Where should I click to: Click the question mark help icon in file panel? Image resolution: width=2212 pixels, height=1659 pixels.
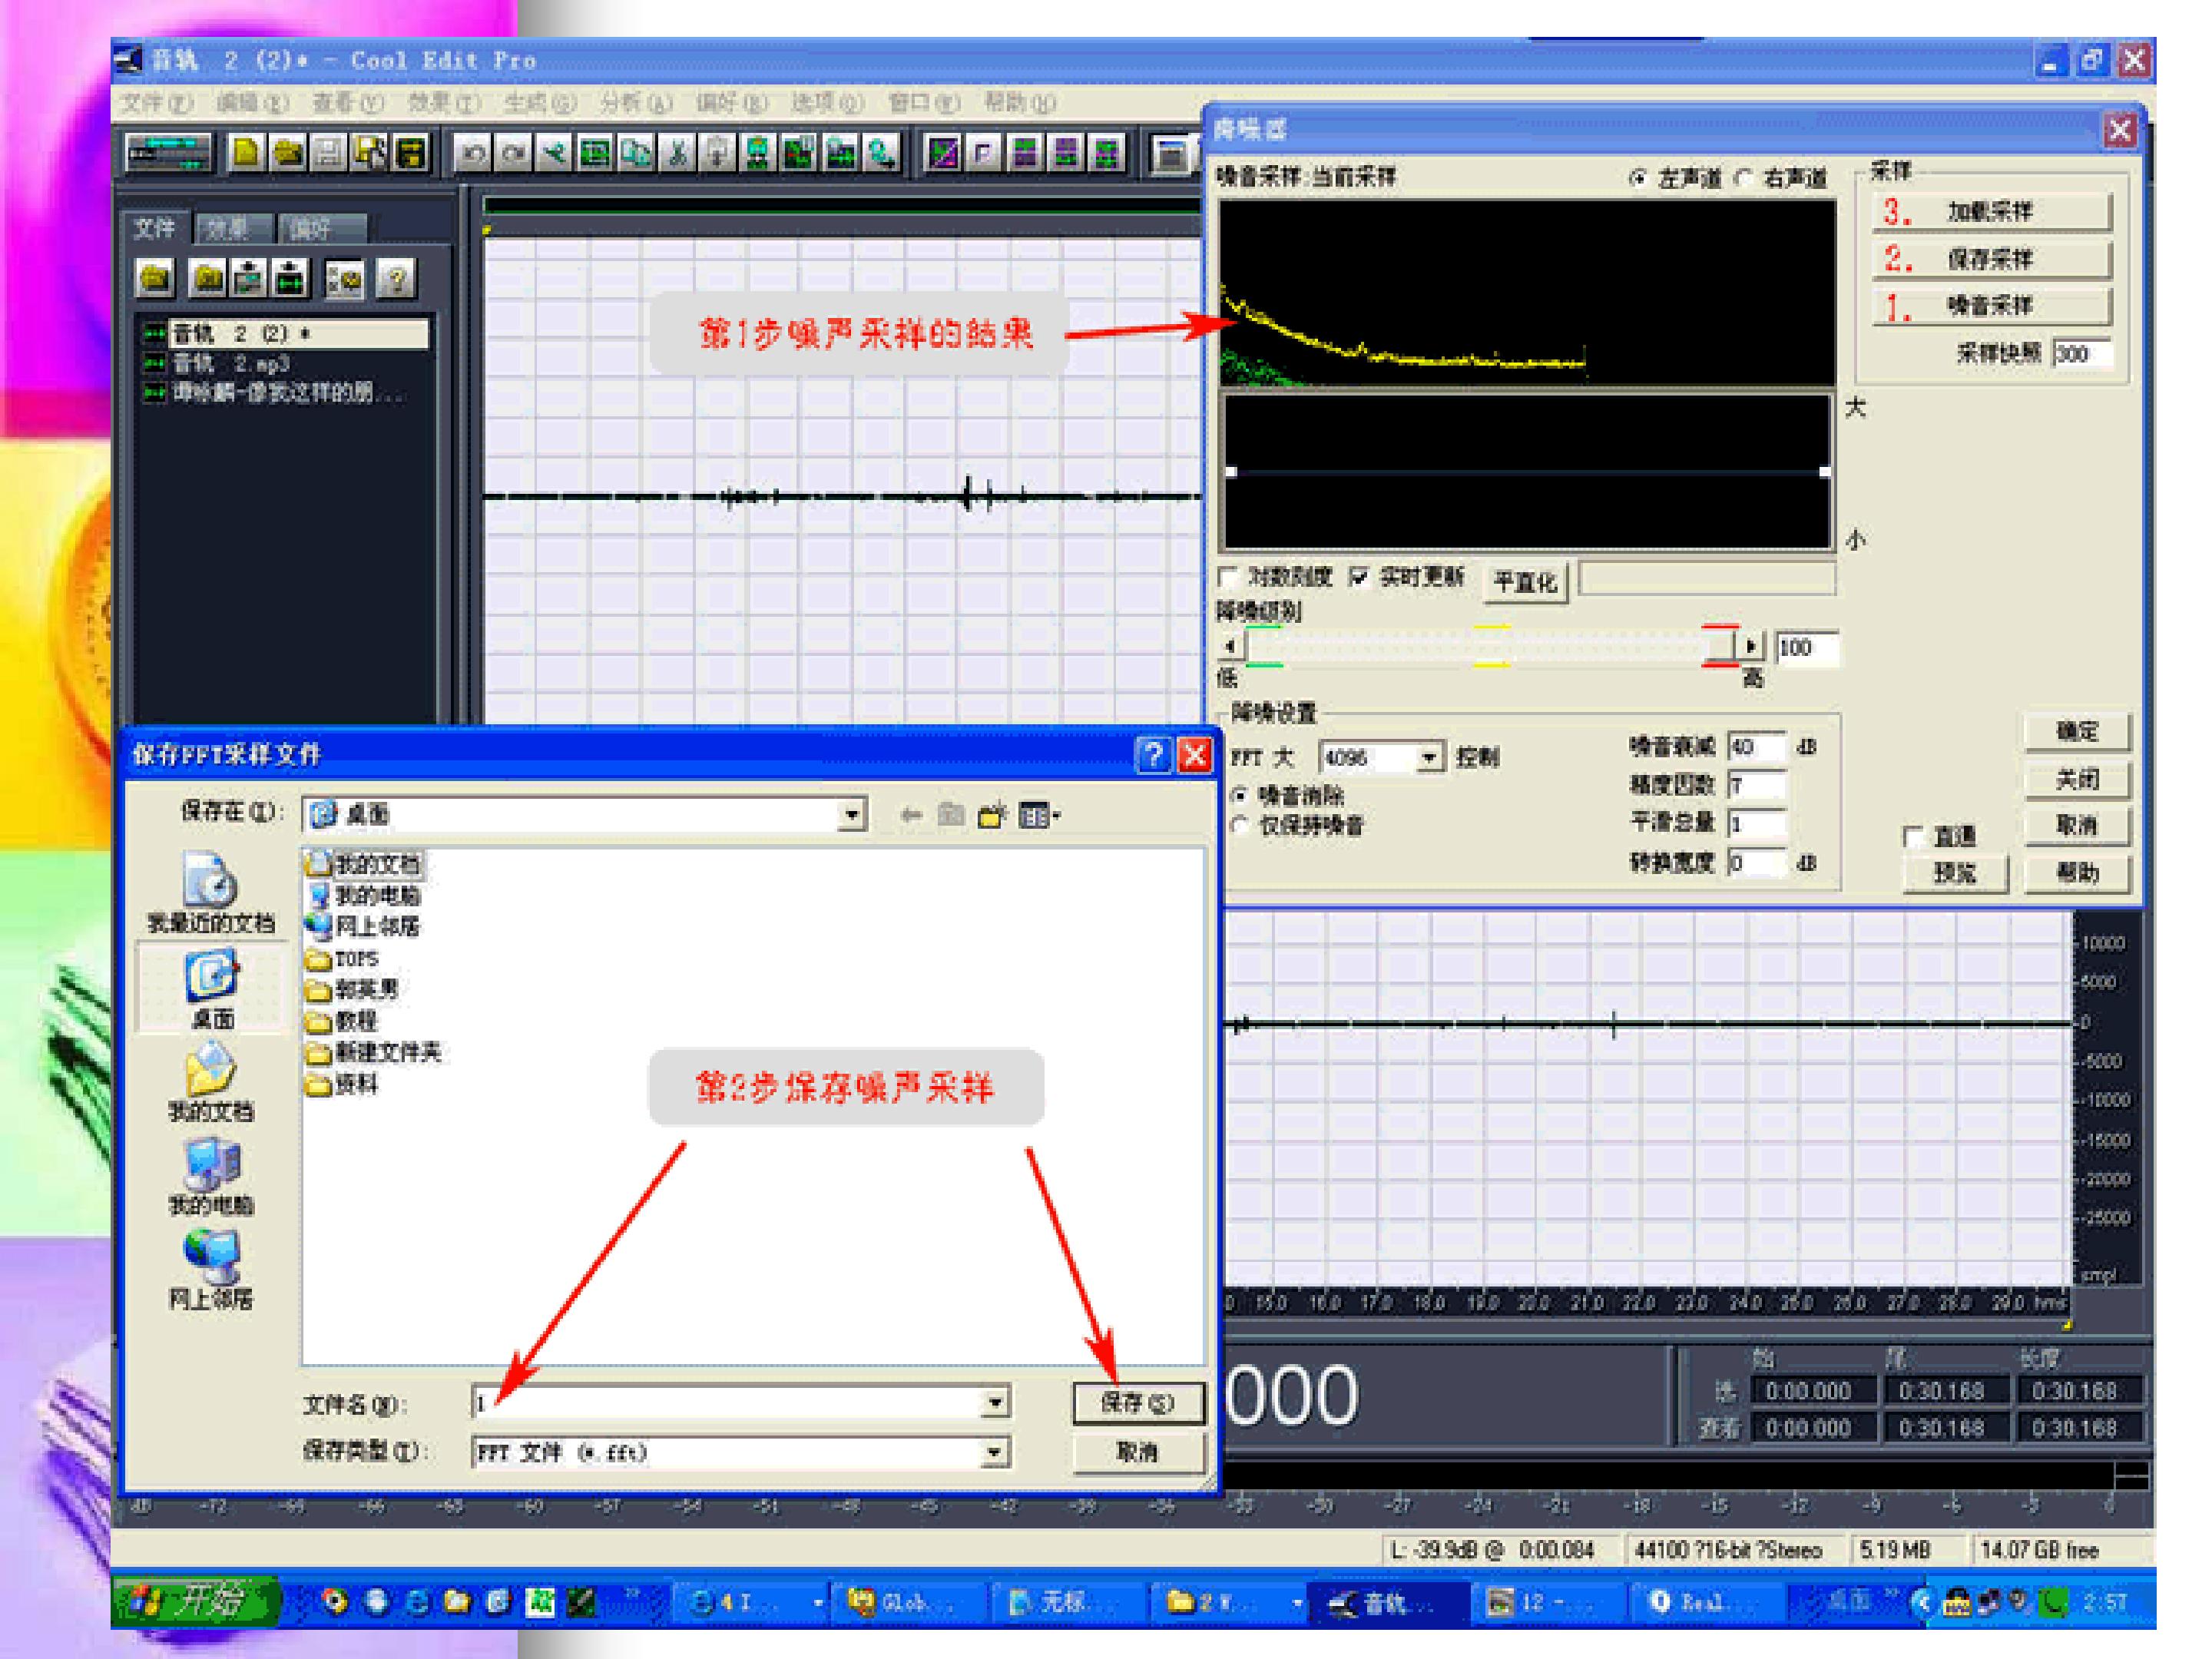pyautogui.click(x=396, y=279)
